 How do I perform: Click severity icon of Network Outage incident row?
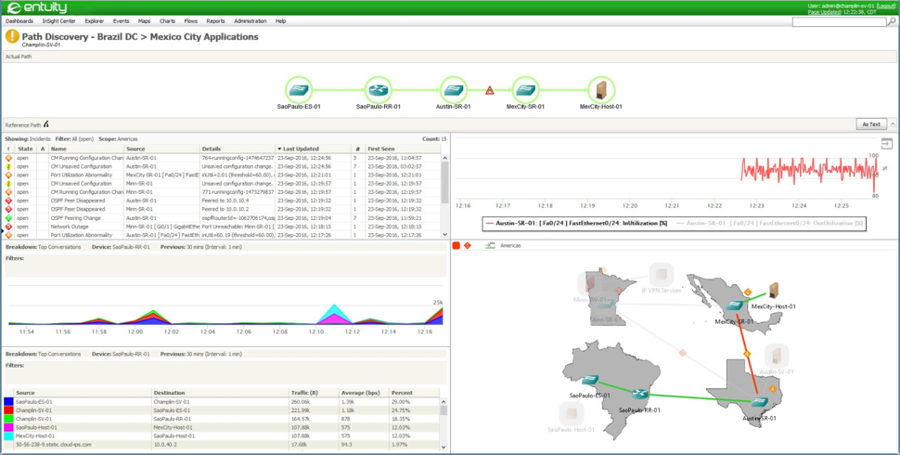point(8,227)
